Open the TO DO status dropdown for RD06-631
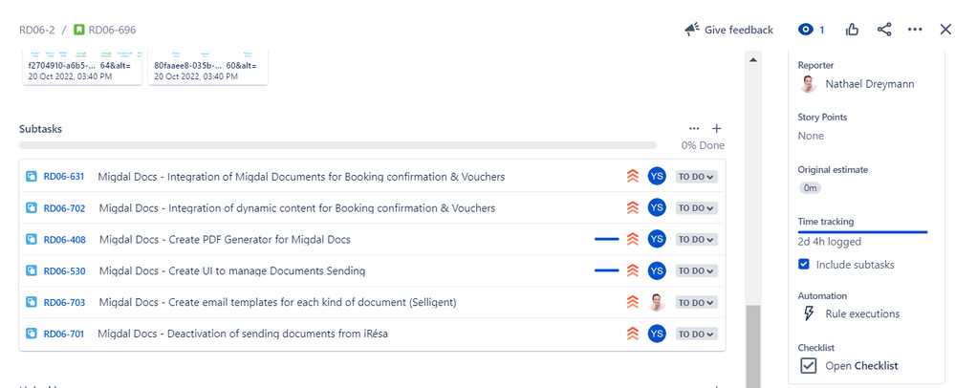Image resolution: width=955 pixels, height=388 pixels. 697,177
